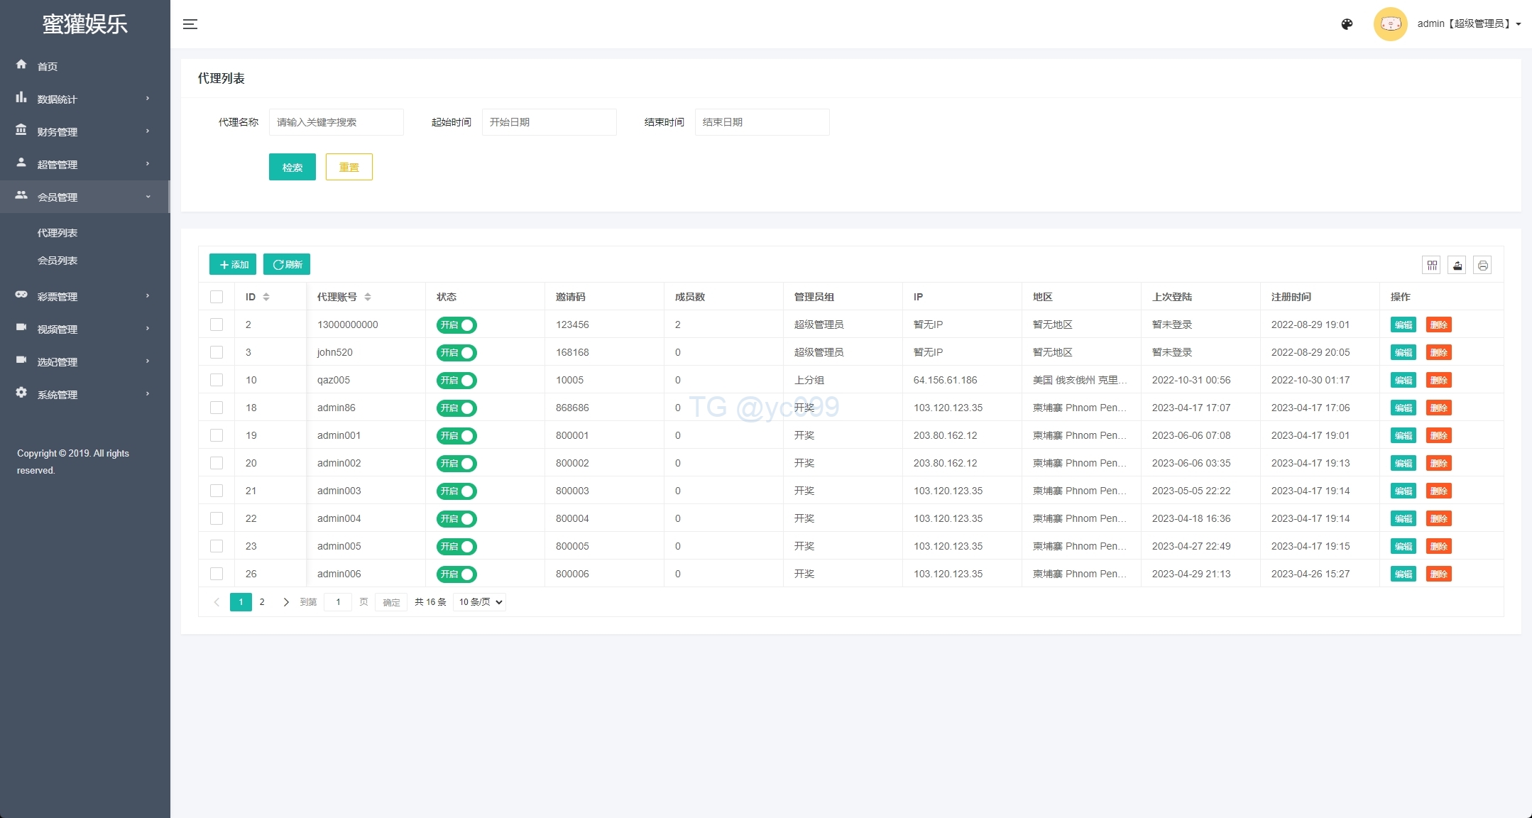Click the column filter grid icon
Image resolution: width=1532 pixels, height=818 pixels.
pos(1432,266)
